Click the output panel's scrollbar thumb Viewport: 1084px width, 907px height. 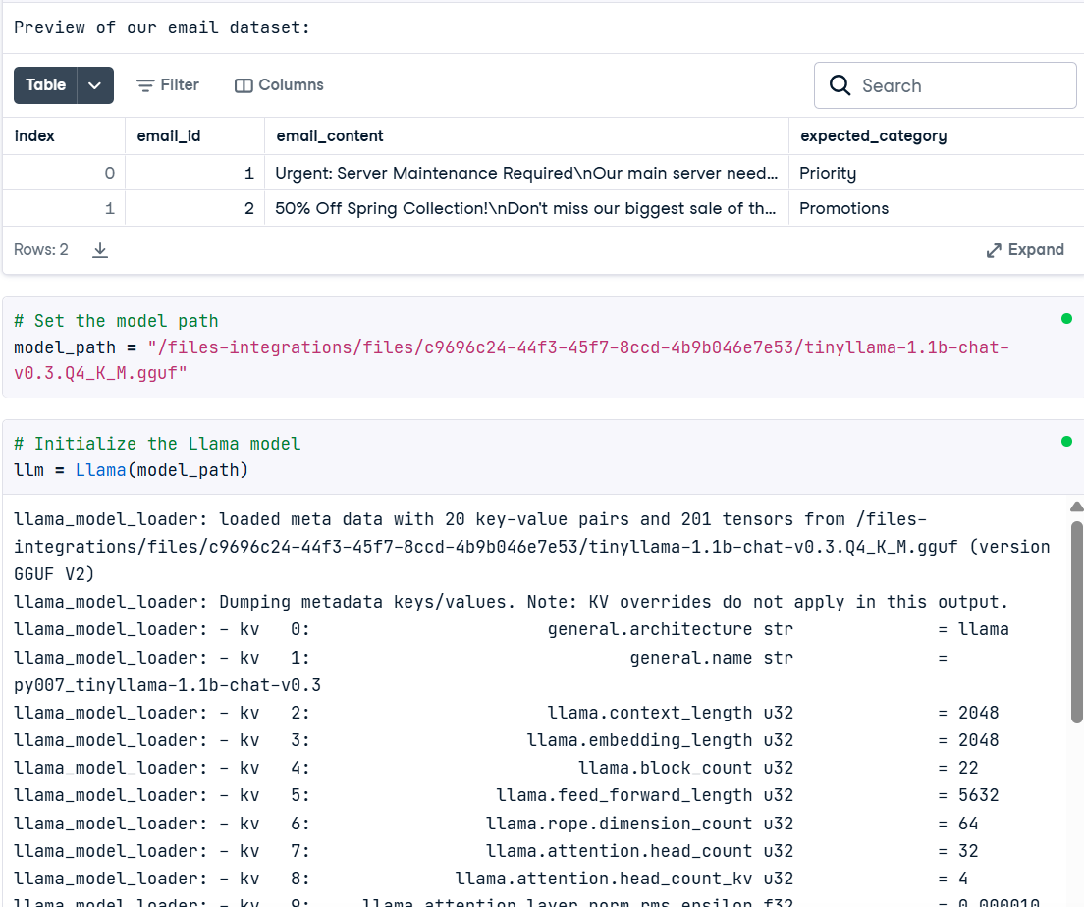click(x=1076, y=618)
